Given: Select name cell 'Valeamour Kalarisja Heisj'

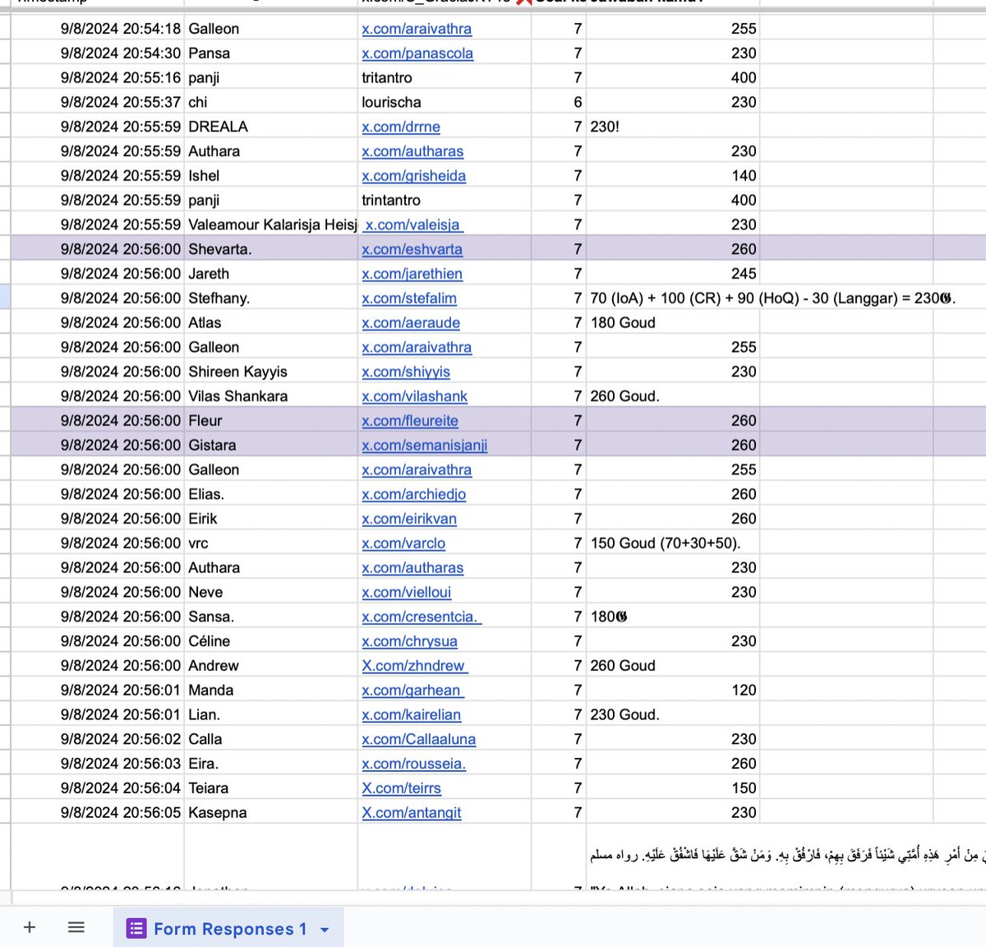Looking at the screenshot, I should click(270, 224).
